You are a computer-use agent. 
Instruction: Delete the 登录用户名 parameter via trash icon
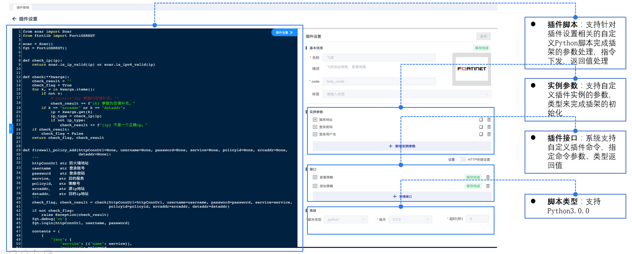click(489, 134)
